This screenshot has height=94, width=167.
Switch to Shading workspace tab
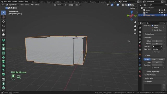click(76, 2)
